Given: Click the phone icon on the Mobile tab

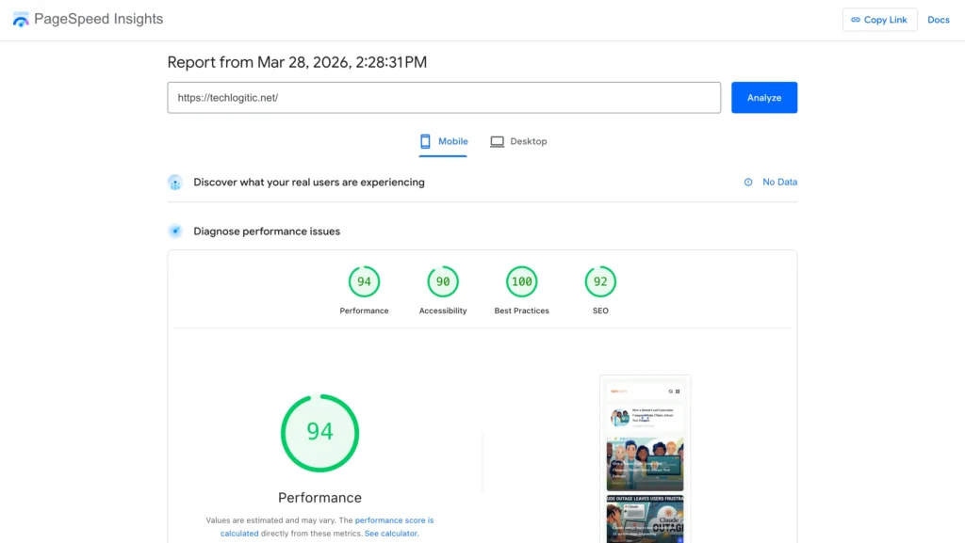Looking at the screenshot, I should 423,141.
